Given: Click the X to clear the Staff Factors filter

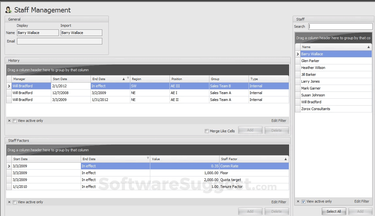Looking at the screenshot, I should point(9,202).
